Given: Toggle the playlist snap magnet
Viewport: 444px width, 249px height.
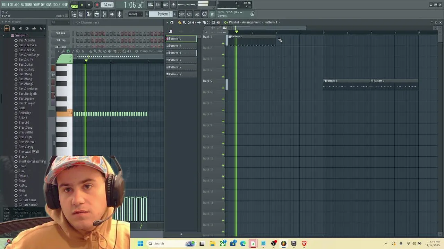Looking at the screenshot, I should point(172,22).
